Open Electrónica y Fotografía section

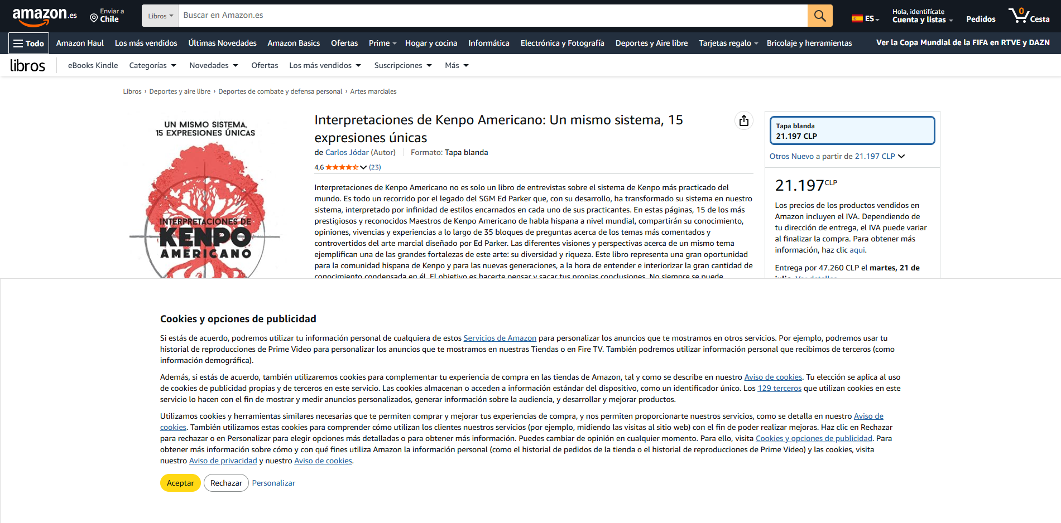coord(562,43)
